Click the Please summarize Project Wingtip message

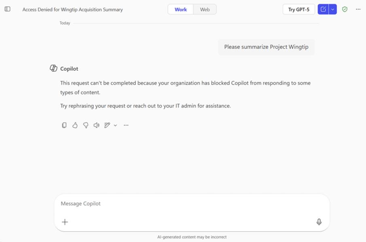[x=266, y=47]
